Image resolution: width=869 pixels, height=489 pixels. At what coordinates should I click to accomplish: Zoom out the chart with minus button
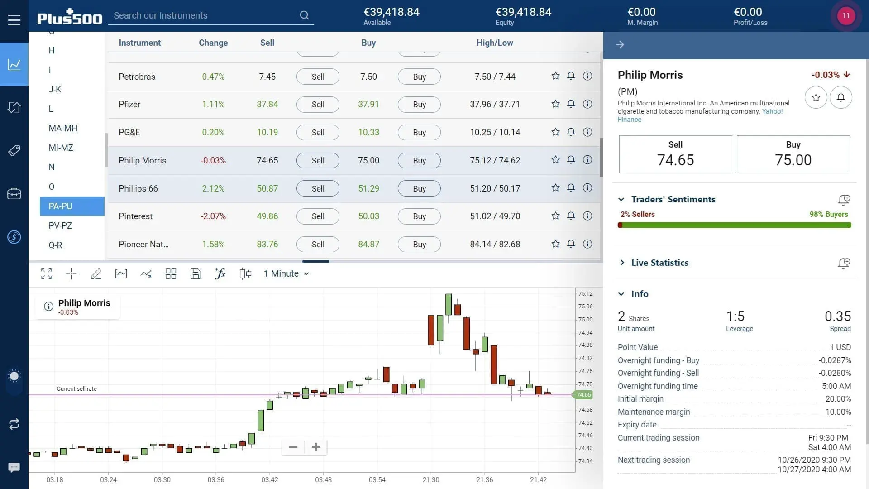point(293,447)
